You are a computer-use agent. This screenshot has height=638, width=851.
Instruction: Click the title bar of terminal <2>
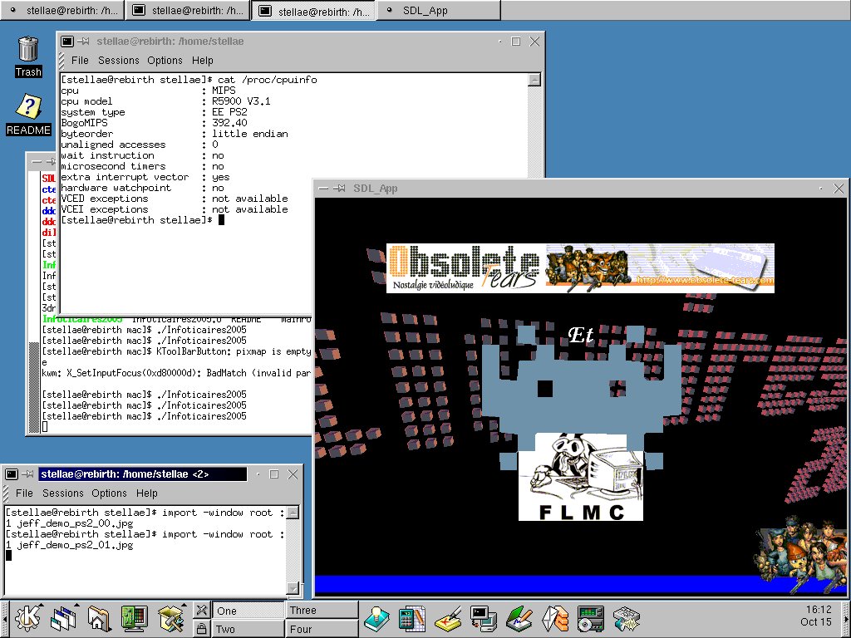point(143,474)
